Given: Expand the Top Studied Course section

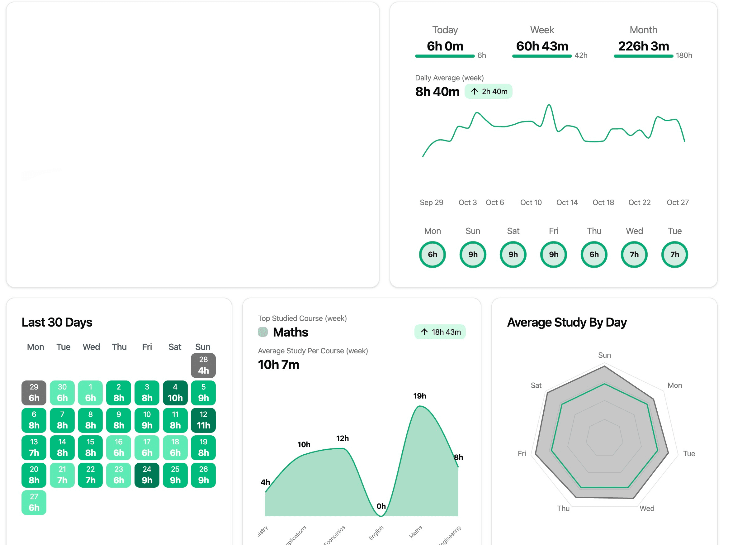Looking at the screenshot, I should click(x=302, y=318).
